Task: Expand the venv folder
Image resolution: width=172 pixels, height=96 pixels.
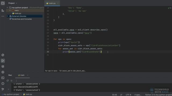Action: [10, 10]
